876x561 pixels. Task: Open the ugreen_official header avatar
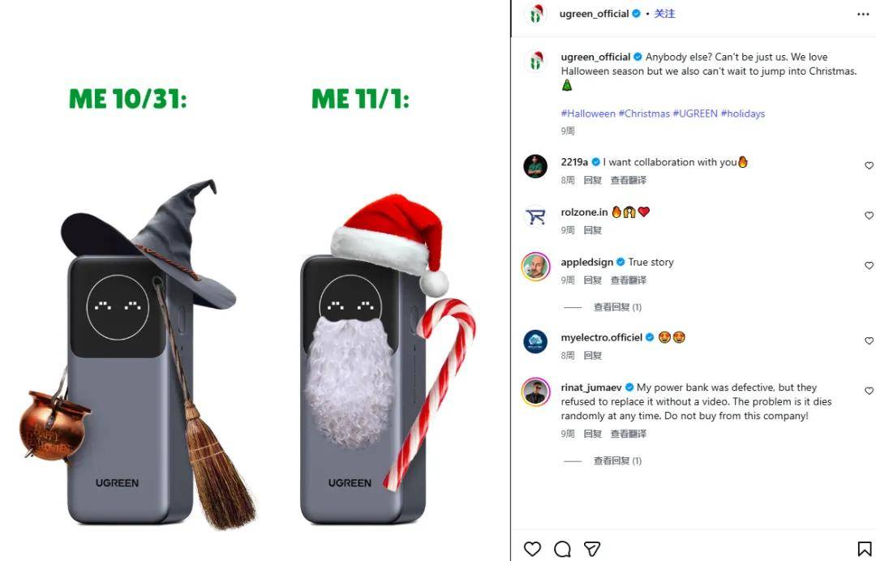tap(535, 15)
